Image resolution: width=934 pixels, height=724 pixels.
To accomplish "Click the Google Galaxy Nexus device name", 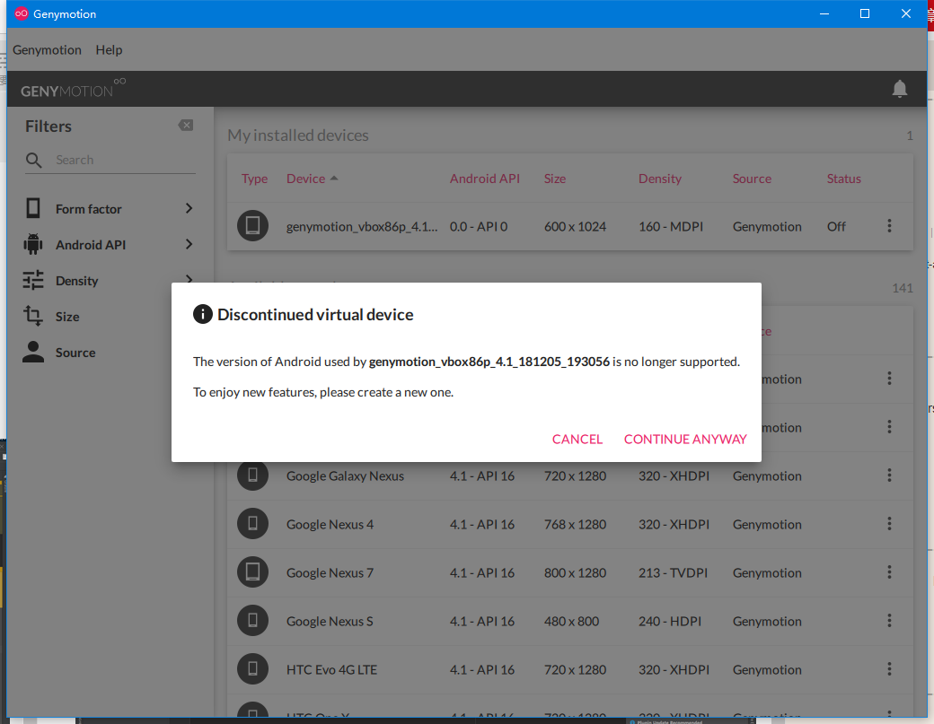I will [345, 475].
